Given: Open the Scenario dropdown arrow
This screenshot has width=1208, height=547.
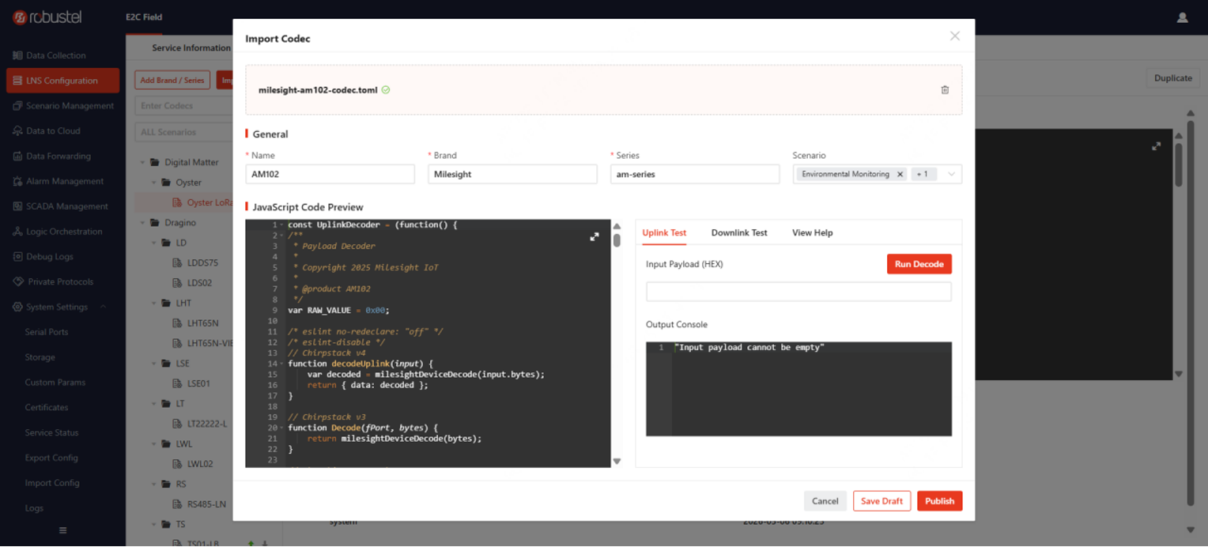Looking at the screenshot, I should 951,174.
